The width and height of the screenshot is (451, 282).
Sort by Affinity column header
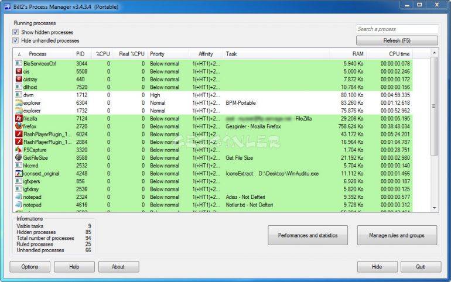click(x=206, y=54)
